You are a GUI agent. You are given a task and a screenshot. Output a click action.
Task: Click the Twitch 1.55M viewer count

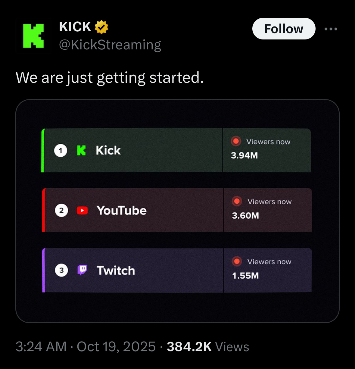(245, 276)
